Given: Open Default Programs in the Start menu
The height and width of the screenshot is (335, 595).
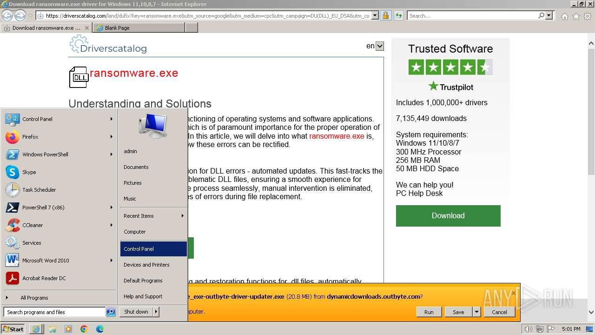Looking at the screenshot, I should pyautogui.click(x=153, y=281).
